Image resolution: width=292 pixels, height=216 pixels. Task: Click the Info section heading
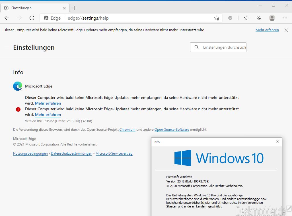point(18,72)
